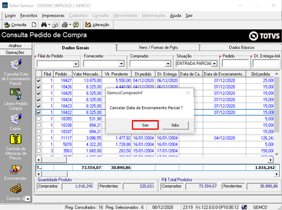
Task: Open Controle de Alteracao de Precos
Action: [16, 139]
